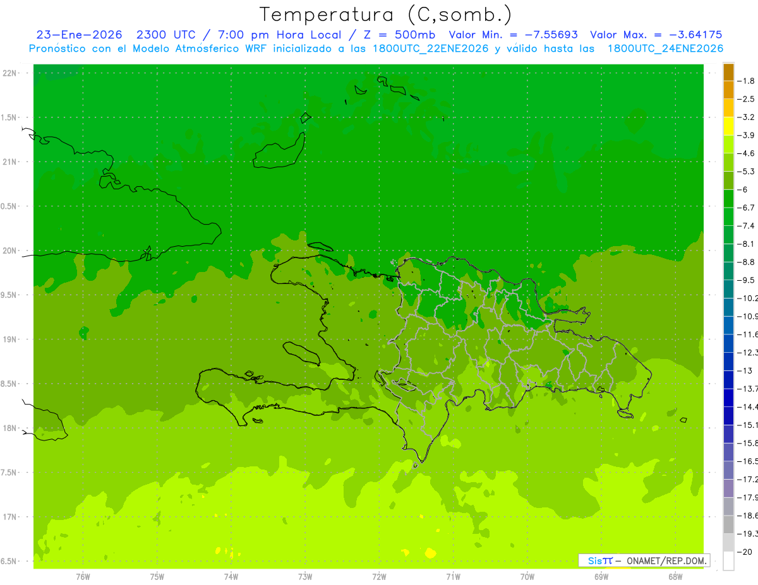Click the '6.5N' latitude axis label
The width and height of the screenshot is (758, 585).
click(9, 561)
